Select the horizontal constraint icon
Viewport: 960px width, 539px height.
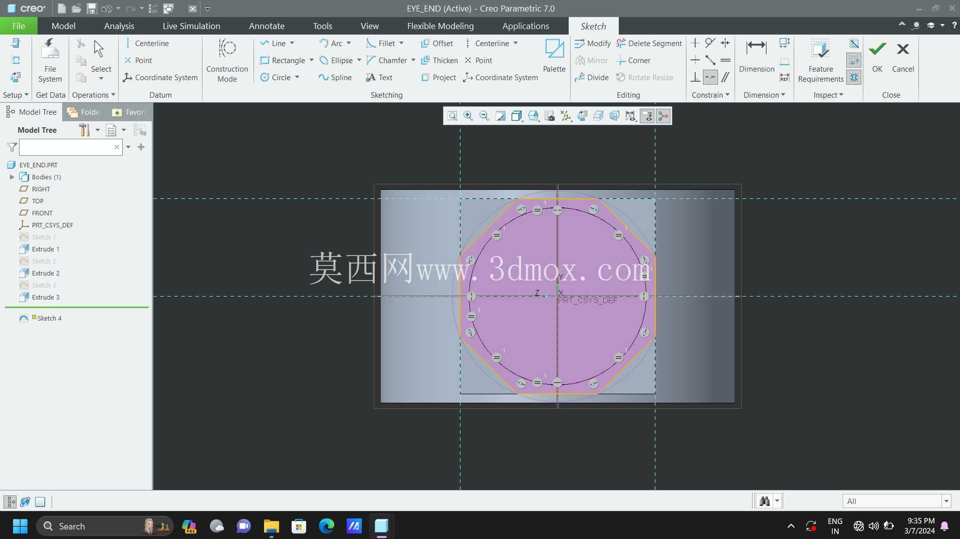(695, 60)
